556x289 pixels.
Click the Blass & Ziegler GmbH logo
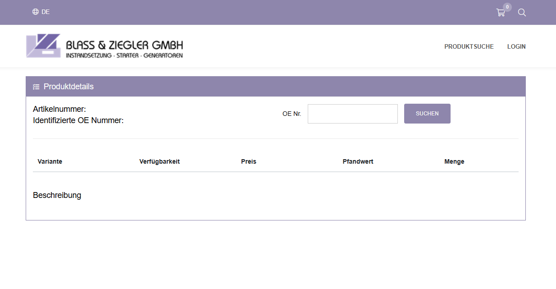[x=105, y=46]
